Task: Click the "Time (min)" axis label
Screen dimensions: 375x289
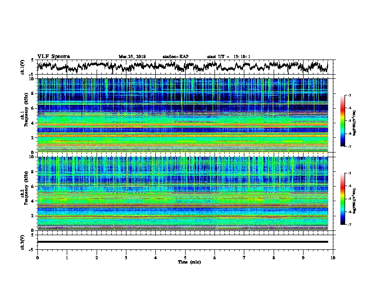Action: pos(189,262)
